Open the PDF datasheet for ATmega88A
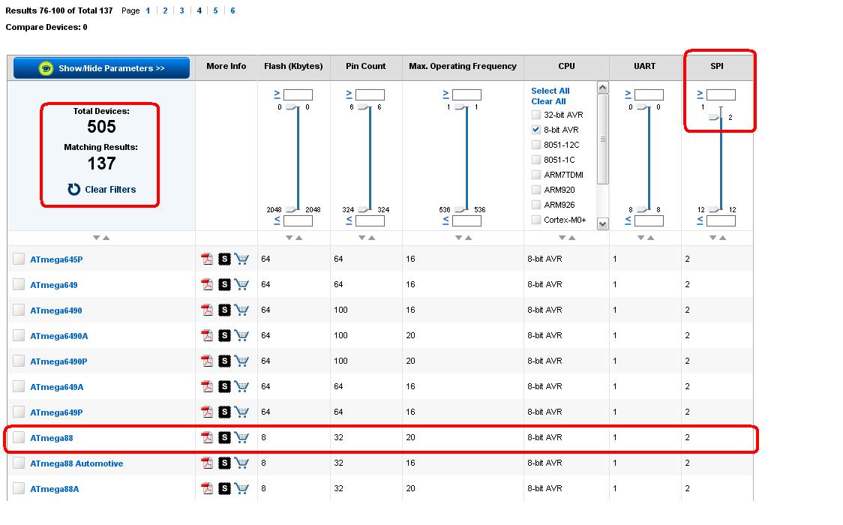The height and width of the screenshot is (525, 843). click(x=207, y=488)
